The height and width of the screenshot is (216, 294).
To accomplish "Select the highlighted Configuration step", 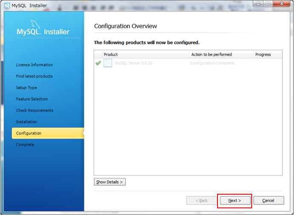I will (48, 133).
